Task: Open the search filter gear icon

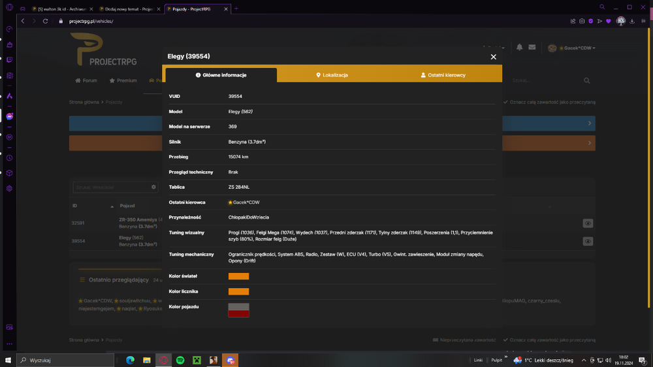Action: (153, 187)
